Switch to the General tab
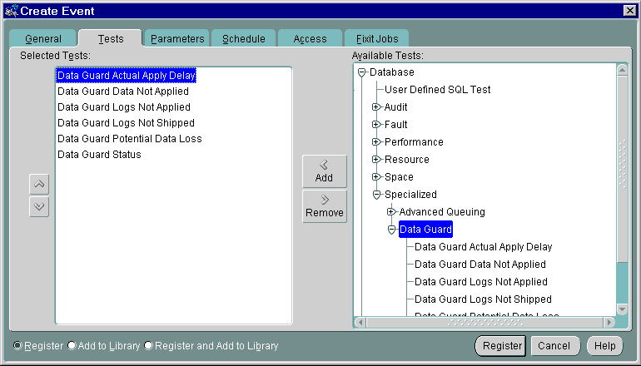This screenshot has height=366, width=641. (x=43, y=39)
